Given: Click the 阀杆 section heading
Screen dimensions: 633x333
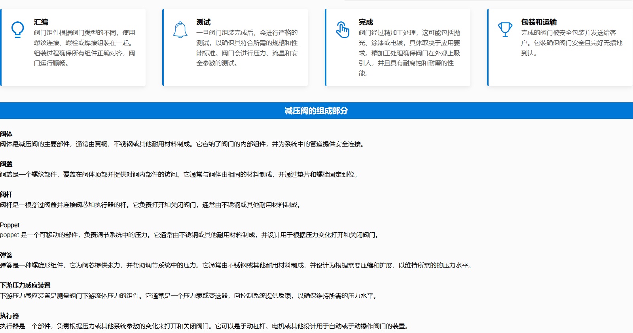Looking at the screenshot, I should (x=6, y=194).
